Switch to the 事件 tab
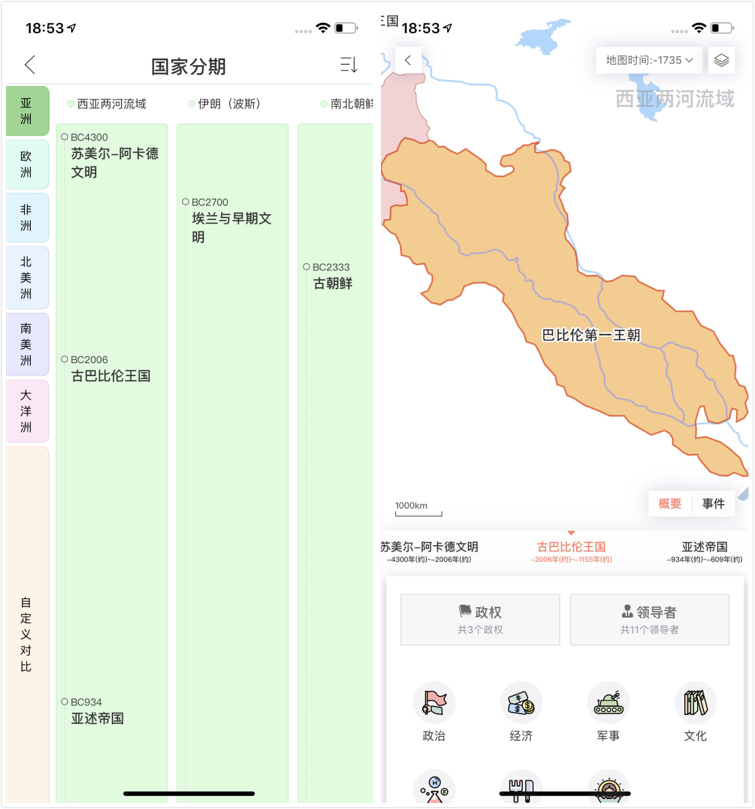This screenshot has width=755, height=809. (x=713, y=504)
